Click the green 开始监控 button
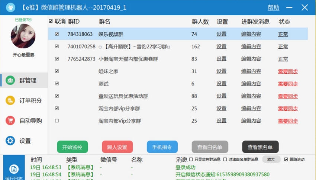The image size is (316, 180). click(x=72, y=147)
